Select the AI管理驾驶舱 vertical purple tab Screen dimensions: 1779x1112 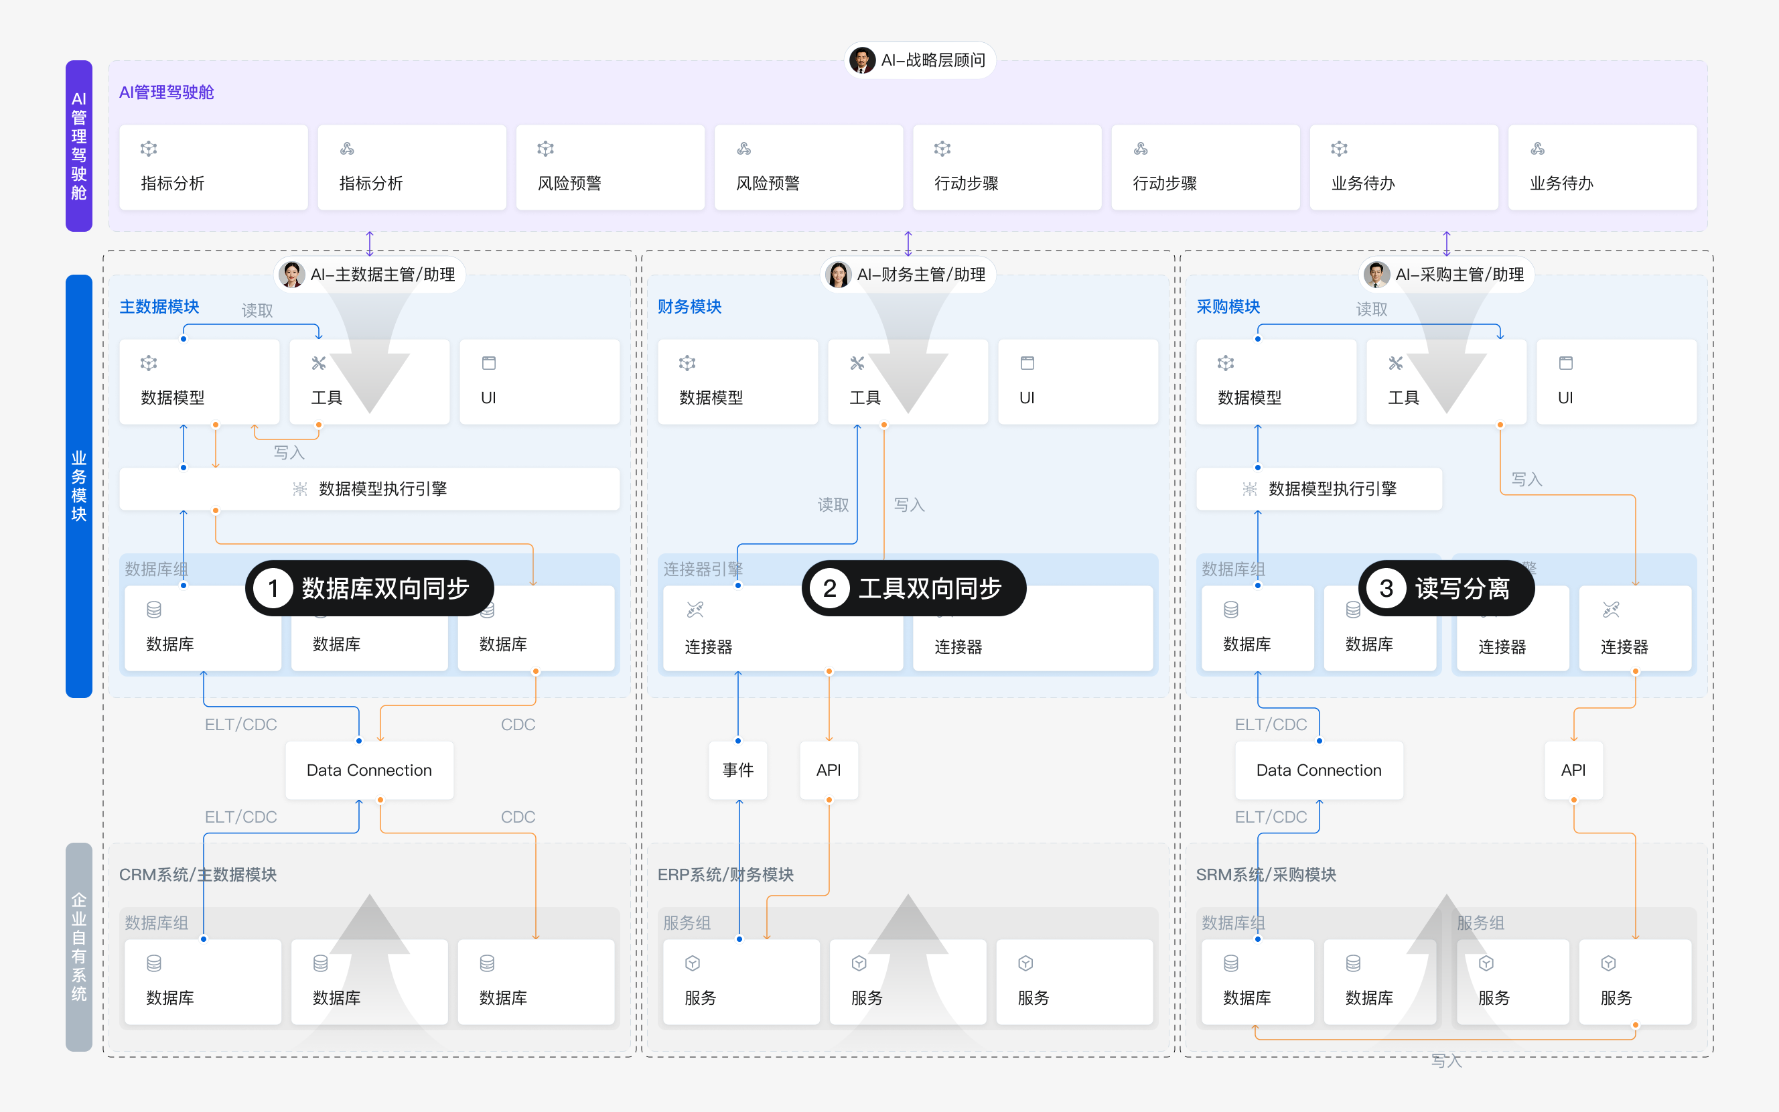(x=78, y=145)
